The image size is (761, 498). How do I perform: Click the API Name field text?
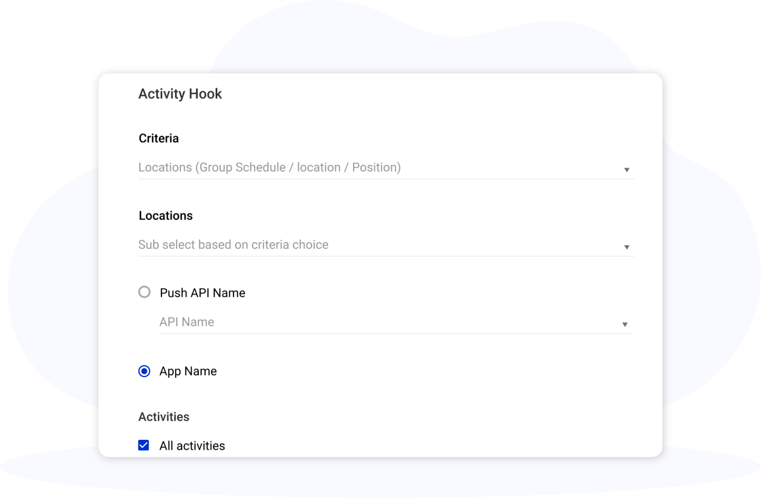(187, 322)
